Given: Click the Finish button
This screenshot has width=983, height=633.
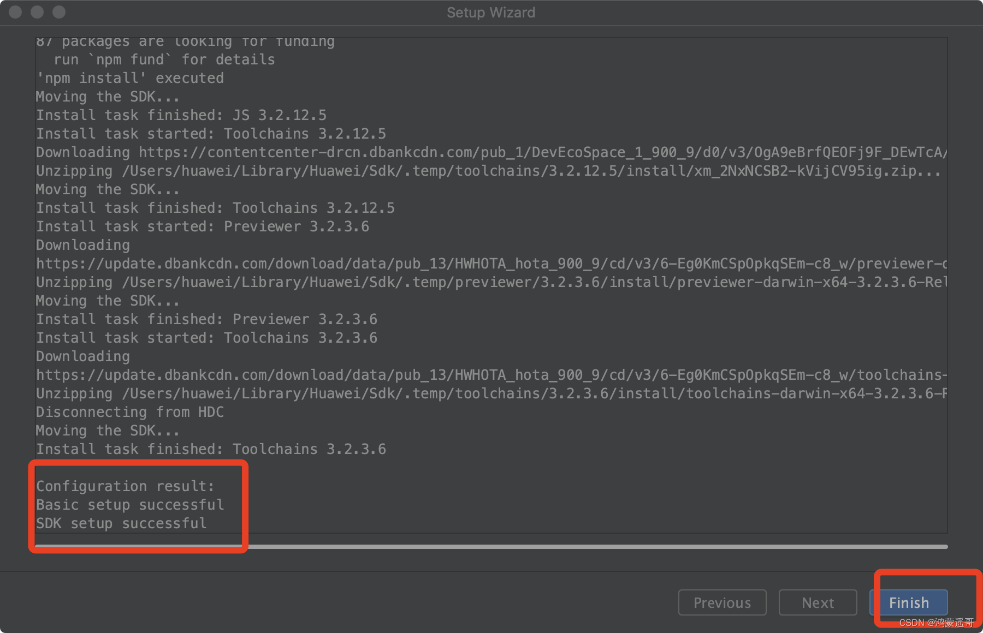Looking at the screenshot, I should 909,602.
